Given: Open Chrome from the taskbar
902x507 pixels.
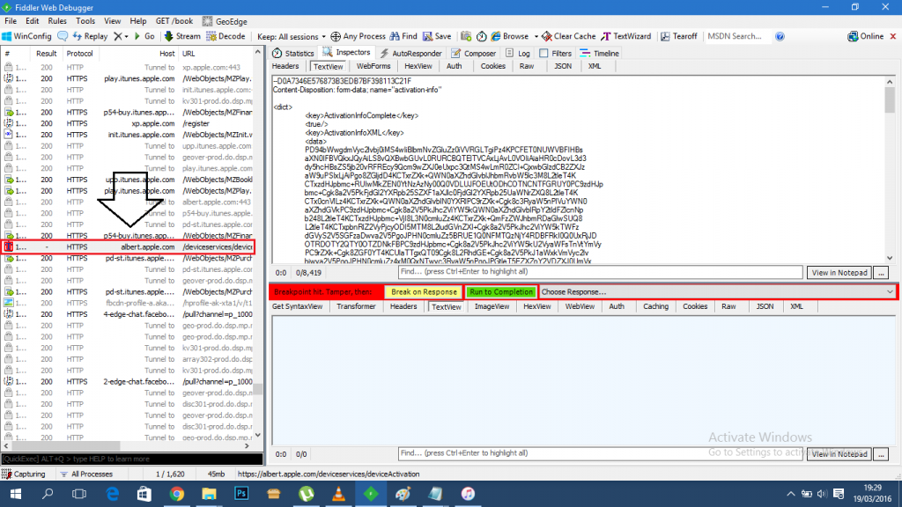Looking at the screenshot, I should click(176, 494).
